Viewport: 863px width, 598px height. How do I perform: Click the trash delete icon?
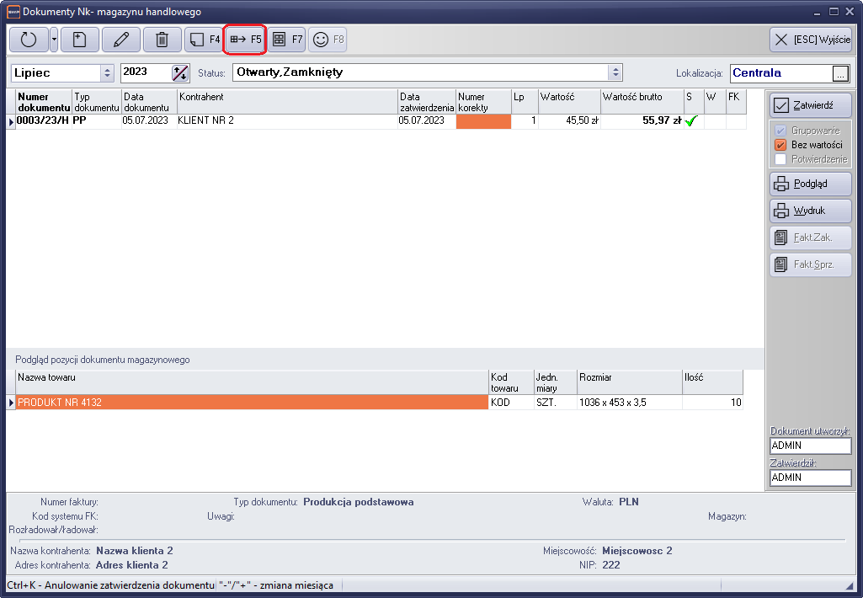[x=162, y=40]
